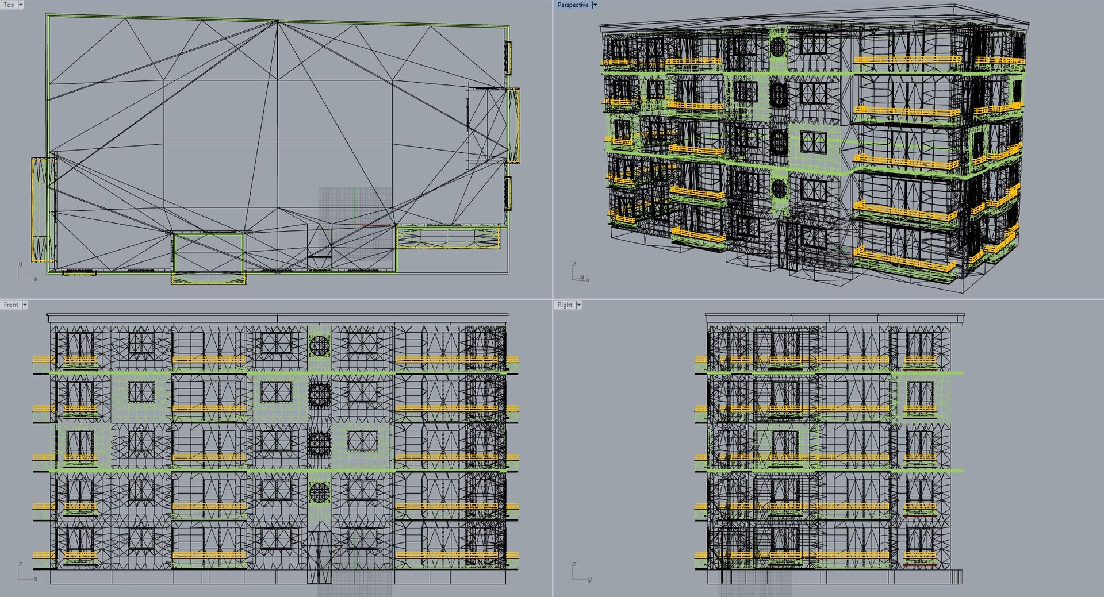Pick the roof apex point in Top view
This screenshot has width=1104, height=597.
click(x=277, y=21)
